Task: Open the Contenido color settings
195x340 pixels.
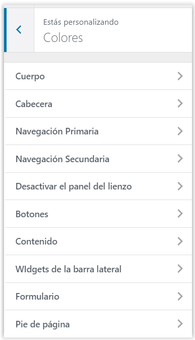Action: tap(99, 241)
